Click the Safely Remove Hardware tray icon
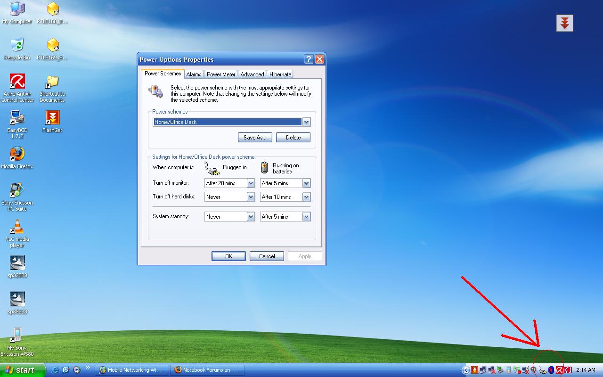The height and width of the screenshot is (377, 603). coord(500,370)
